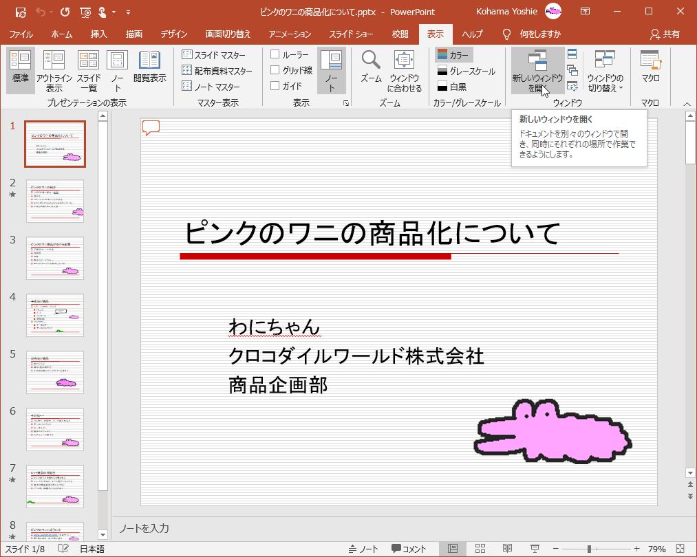Collapse the ribbon with the chevron
This screenshot has width=697, height=557.
coord(687,104)
